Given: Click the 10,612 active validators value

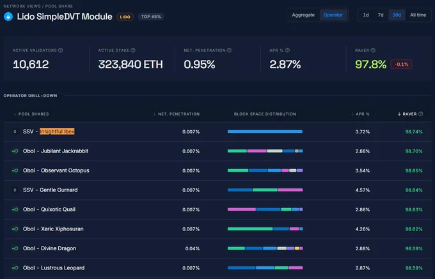Looking at the screenshot, I should coord(31,64).
